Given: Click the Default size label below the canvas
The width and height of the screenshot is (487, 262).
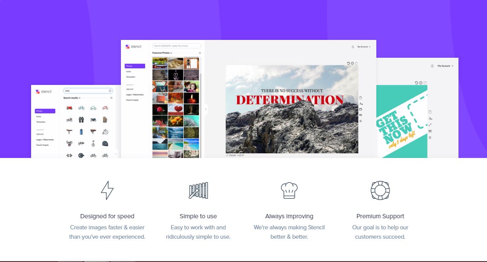Looking at the screenshot, I should (235, 155).
